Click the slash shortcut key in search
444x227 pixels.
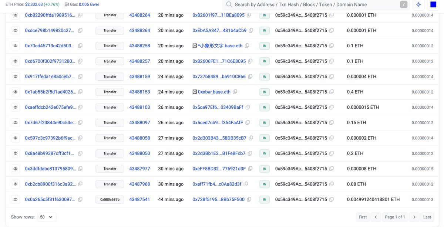(x=404, y=4)
